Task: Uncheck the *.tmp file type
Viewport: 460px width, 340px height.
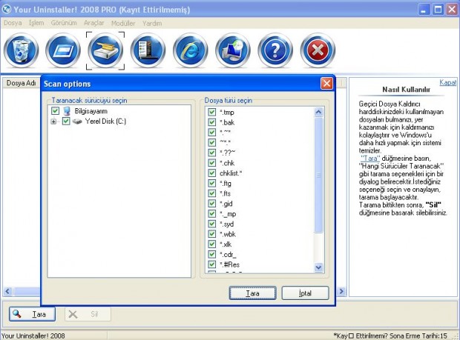Action: tap(212, 112)
